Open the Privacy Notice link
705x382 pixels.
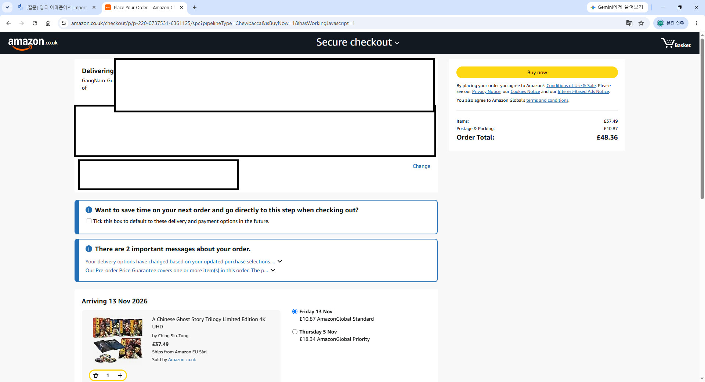(486, 91)
